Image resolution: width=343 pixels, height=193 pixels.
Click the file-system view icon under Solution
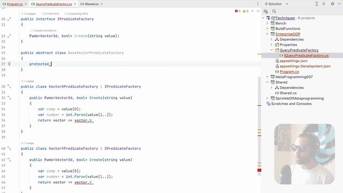[x=266, y=11]
